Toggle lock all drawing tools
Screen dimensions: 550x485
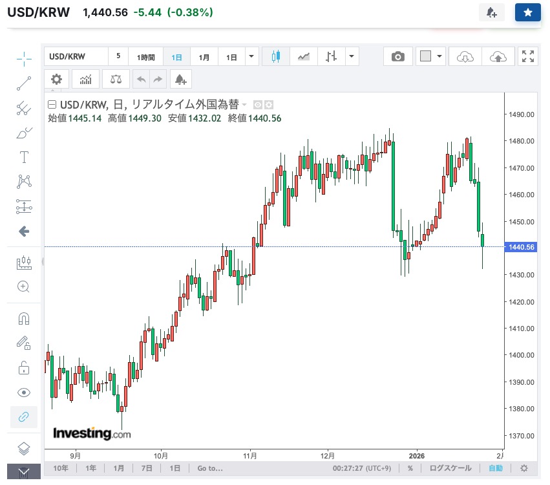click(24, 369)
